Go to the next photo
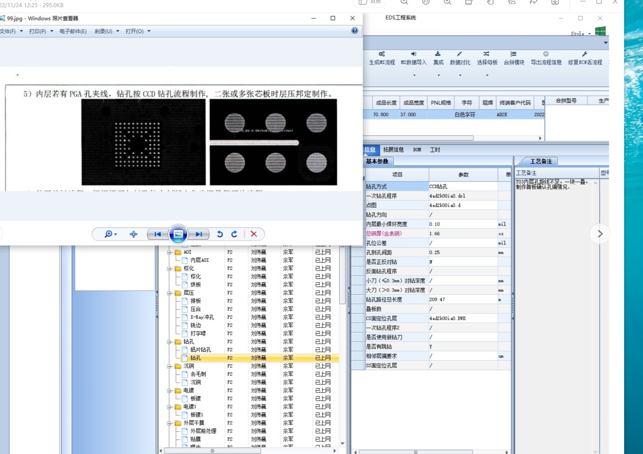The height and width of the screenshot is (454, 643). pyautogui.click(x=199, y=234)
